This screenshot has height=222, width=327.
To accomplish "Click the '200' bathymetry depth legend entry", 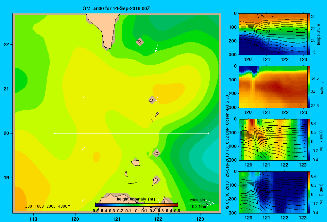I will 28,206.
